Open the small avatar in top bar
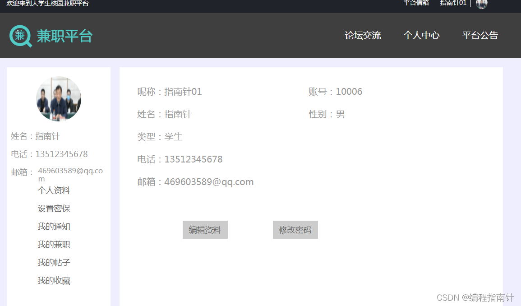Screen dimensions: 521x306 (481, 4)
